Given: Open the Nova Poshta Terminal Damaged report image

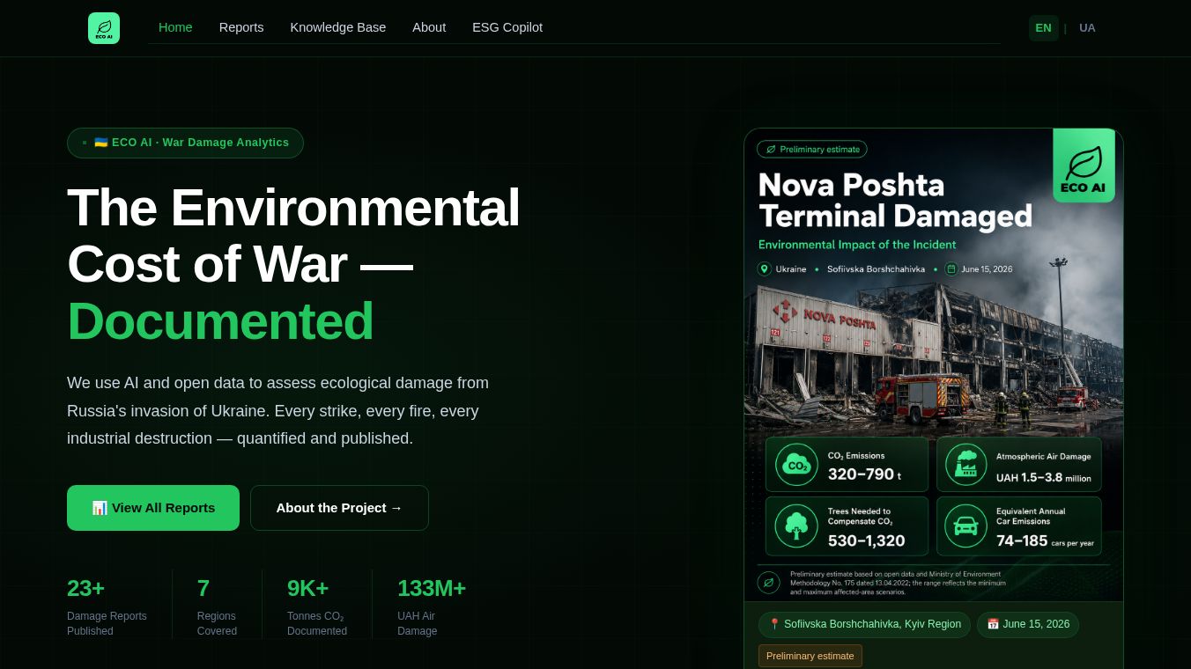Looking at the screenshot, I should click(934, 365).
